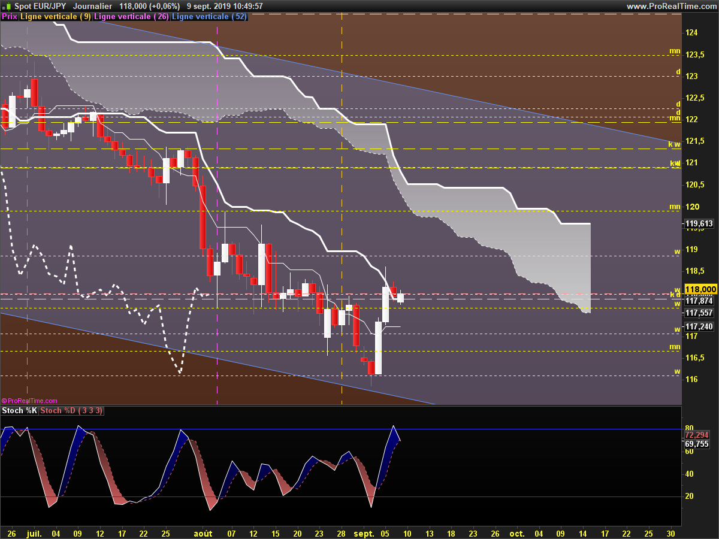Select the Prix indicator label
The width and height of the screenshot is (719, 539).
[10, 17]
